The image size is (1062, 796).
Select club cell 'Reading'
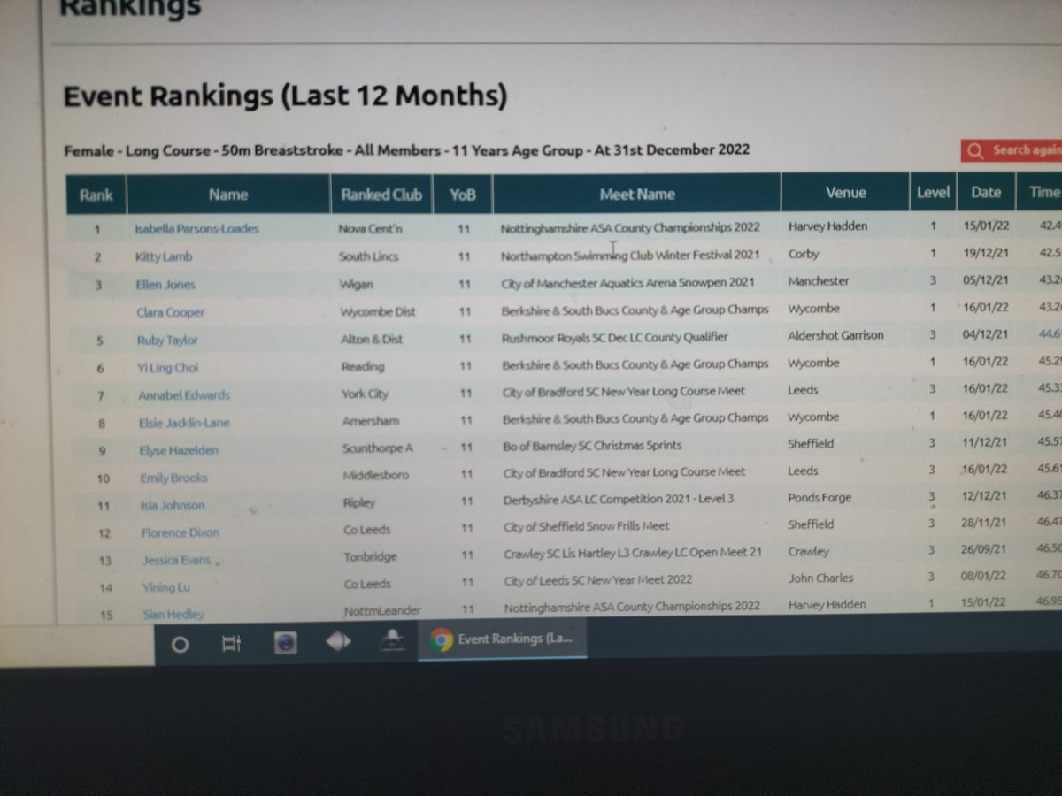[363, 367]
